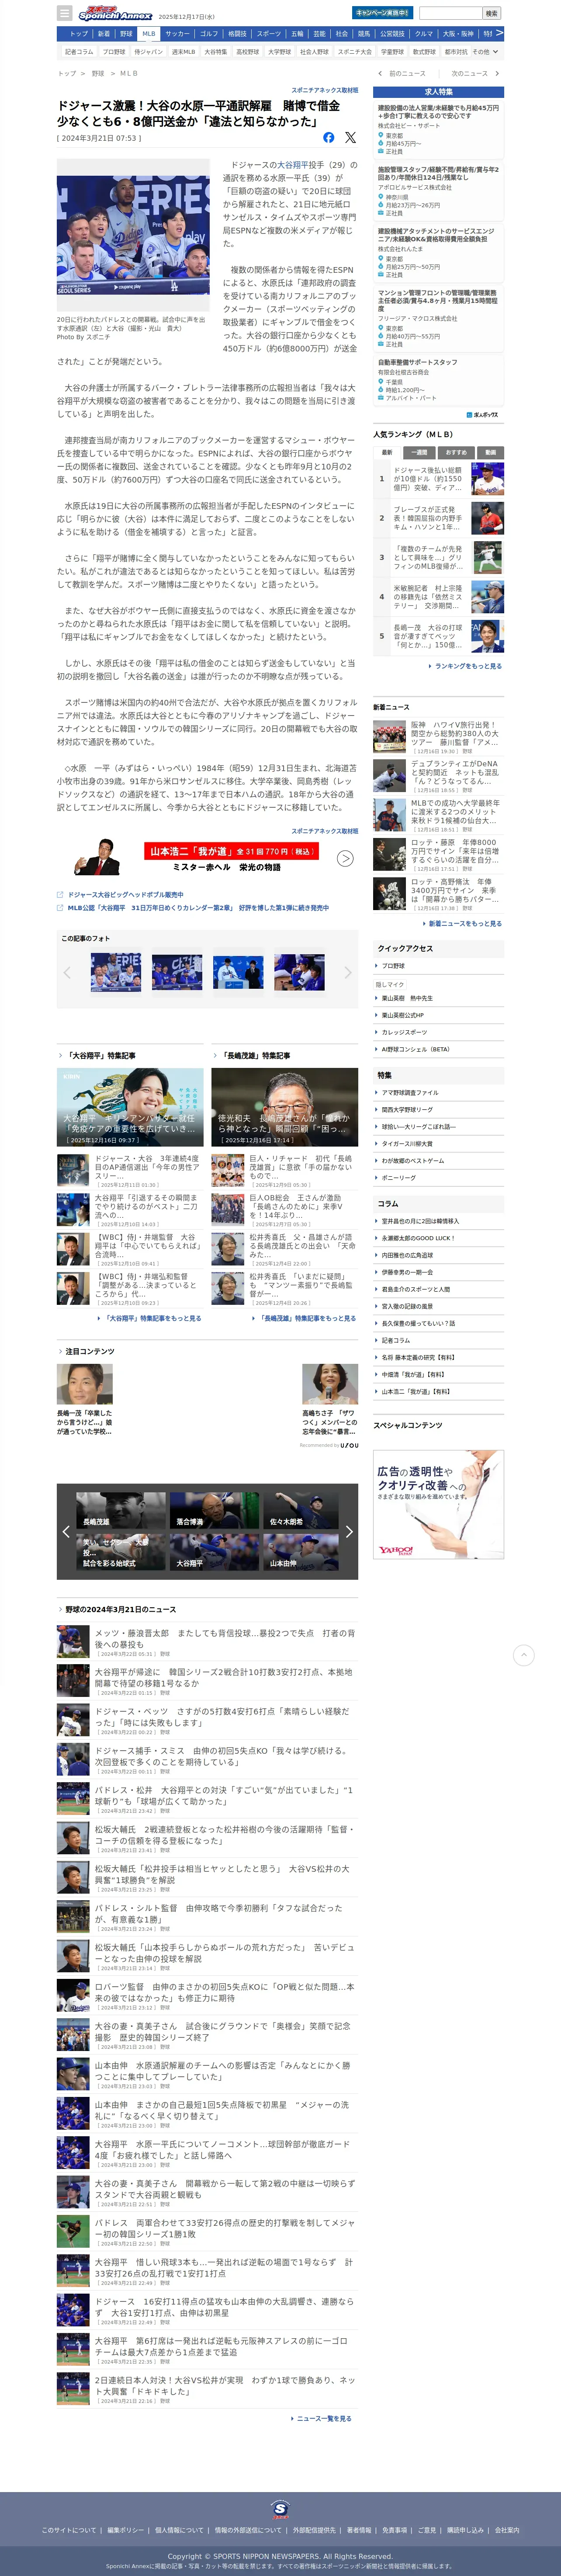
Task: Focus the site search input field
Action: tap(450, 14)
